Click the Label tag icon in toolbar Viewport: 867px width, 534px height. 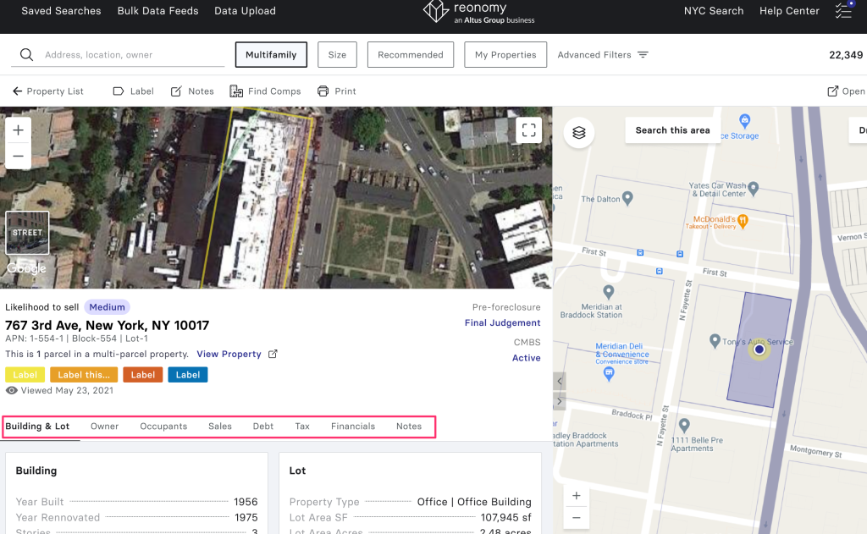[119, 91]
